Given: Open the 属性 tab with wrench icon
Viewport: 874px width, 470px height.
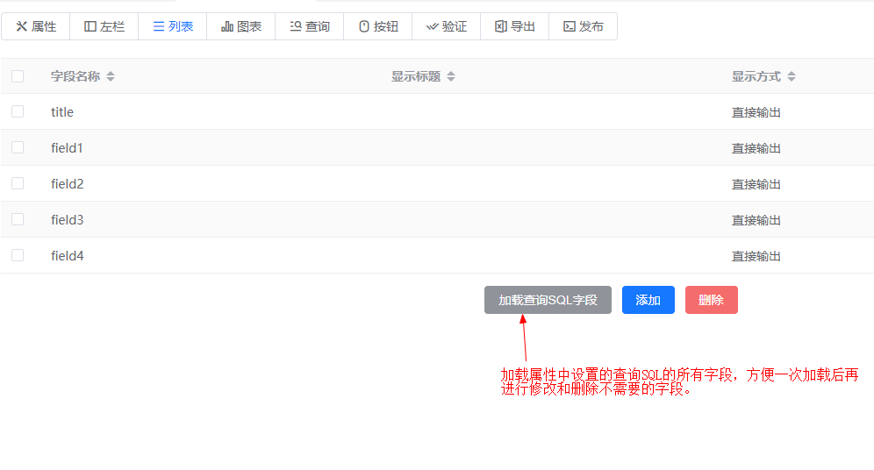Looking at the screenshot, I should (36, 26).
